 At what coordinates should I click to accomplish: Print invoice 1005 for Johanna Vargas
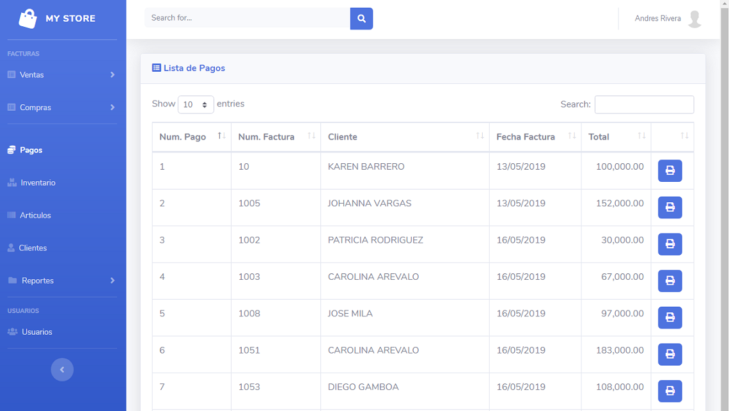670,207
